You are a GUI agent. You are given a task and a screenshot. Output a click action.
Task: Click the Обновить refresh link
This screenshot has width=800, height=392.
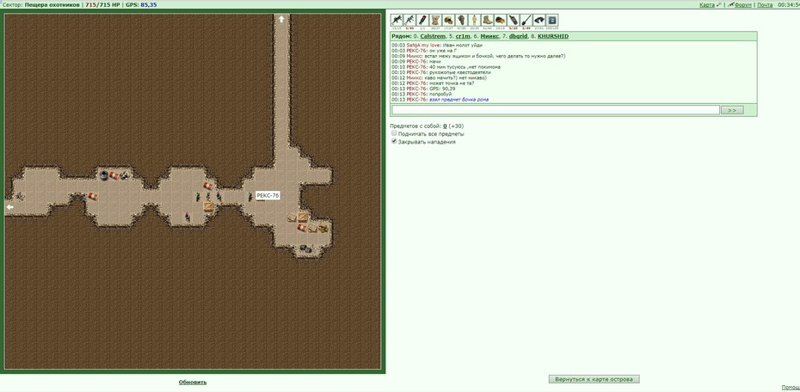click(x=193, y=382)
